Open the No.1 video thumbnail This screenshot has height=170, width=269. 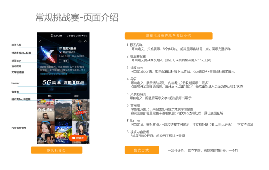tap(46, 110)
